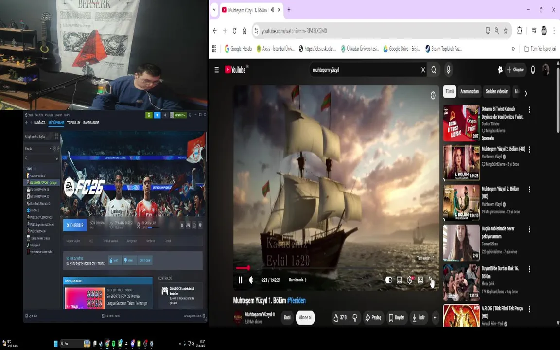Reload the Chrome page
The height and width of the screenshot is (350, 560).
click(234, 31)
